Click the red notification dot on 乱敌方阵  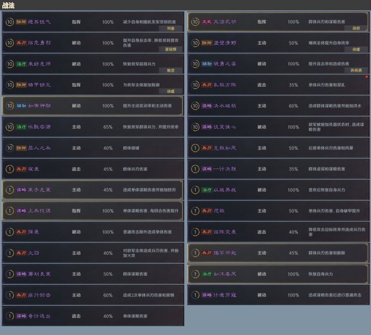367,77
